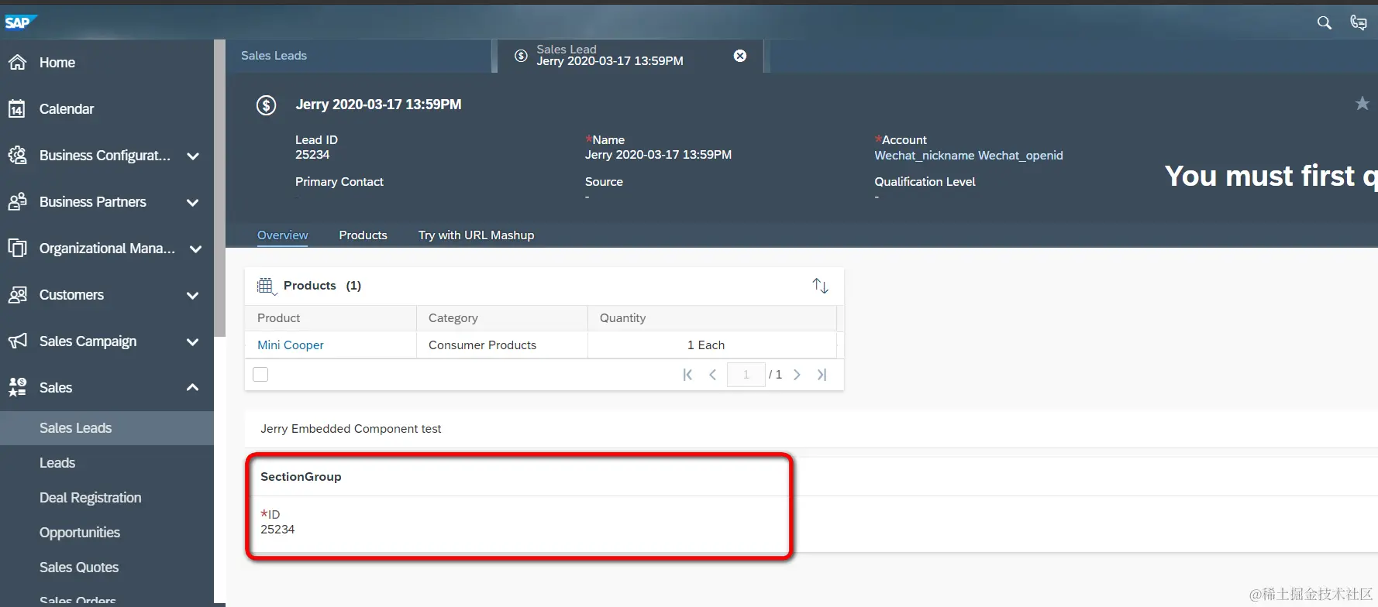Open the search magnifier icon
1378x607 pixels.
(x=1325, y=23)
